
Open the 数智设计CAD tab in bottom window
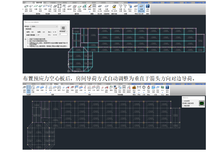pyautogui.click(x=136, y=84)
